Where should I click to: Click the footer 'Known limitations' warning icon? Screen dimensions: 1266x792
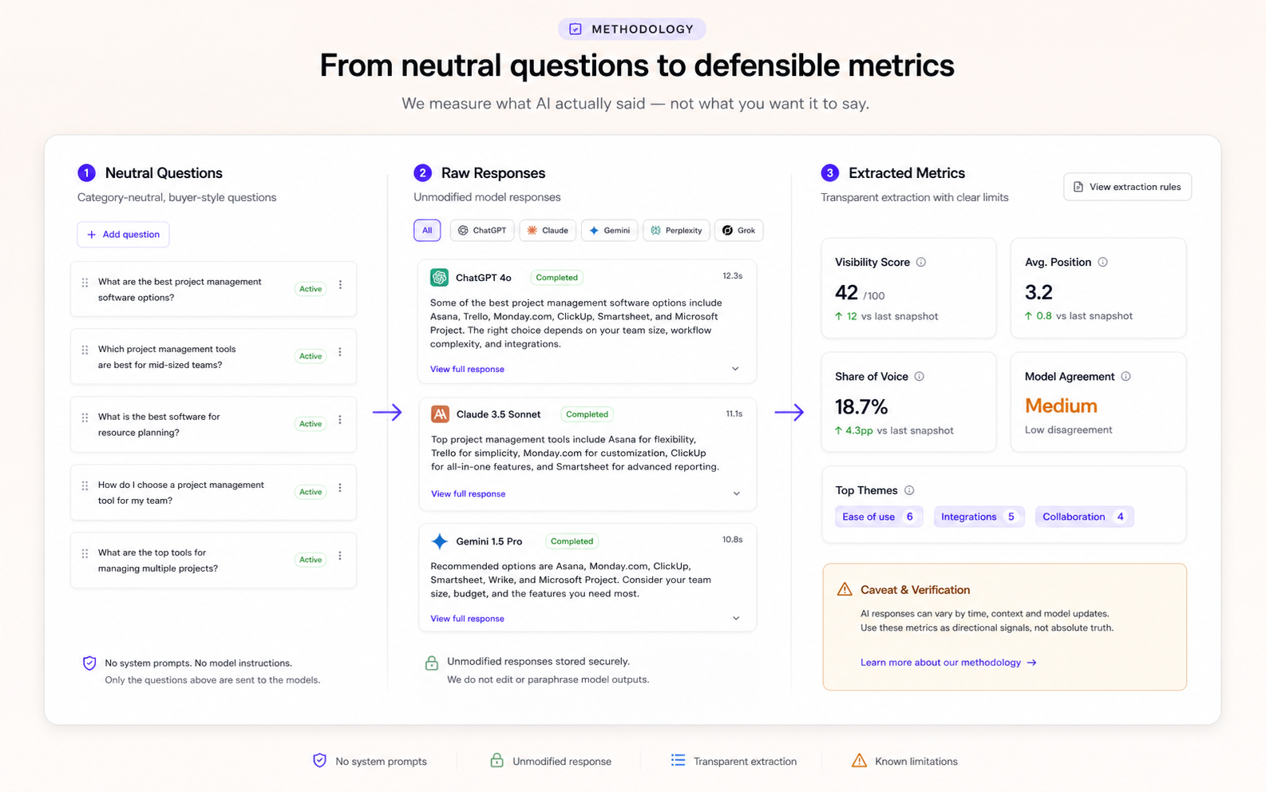click(859, 760)
